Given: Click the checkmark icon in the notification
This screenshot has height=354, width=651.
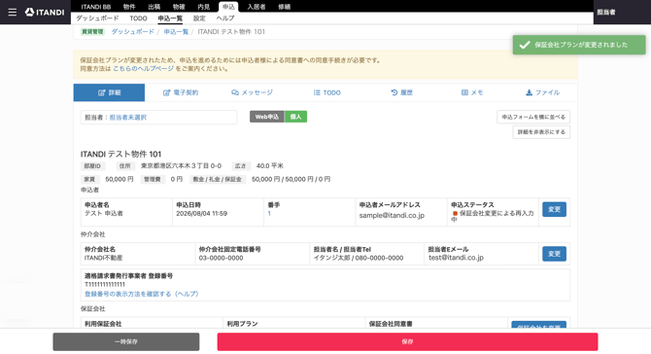Looking at the screenshot, I should [x=525, y=45].
